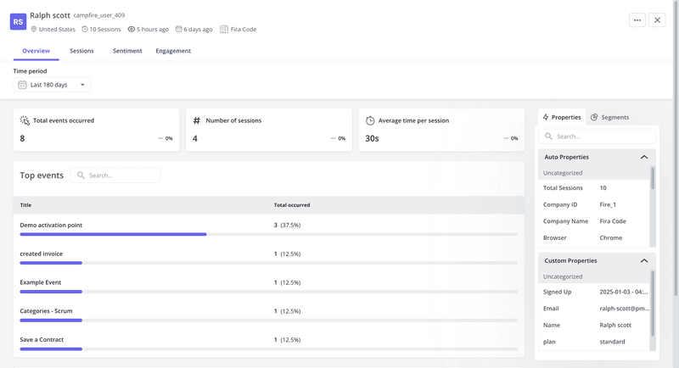
Task: Click the Total events occurred icon
Action: tap(25, 120)
